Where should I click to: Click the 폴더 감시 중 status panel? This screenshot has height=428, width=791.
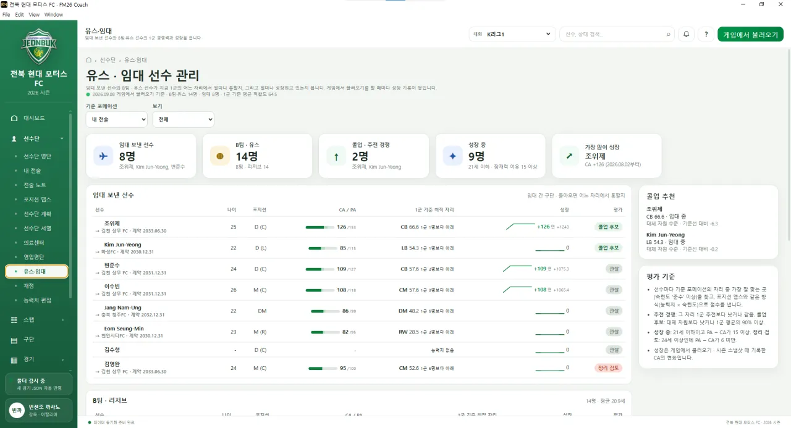click(x=38, y=384)
